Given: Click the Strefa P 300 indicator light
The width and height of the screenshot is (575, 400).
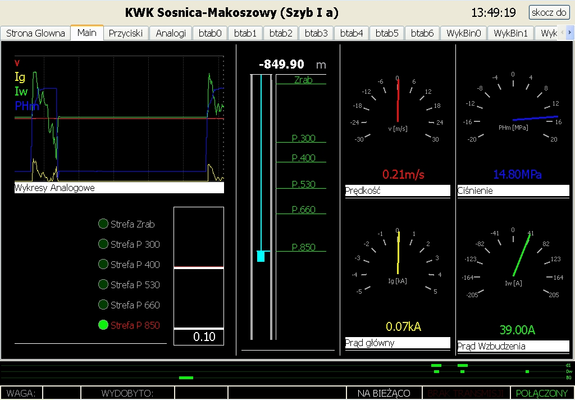Looking at the screenshot, I should pyautogui.click(x=103, y=244).
